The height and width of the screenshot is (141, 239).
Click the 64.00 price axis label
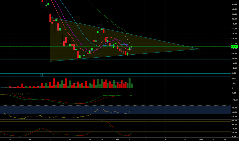(x=234, y=4)
